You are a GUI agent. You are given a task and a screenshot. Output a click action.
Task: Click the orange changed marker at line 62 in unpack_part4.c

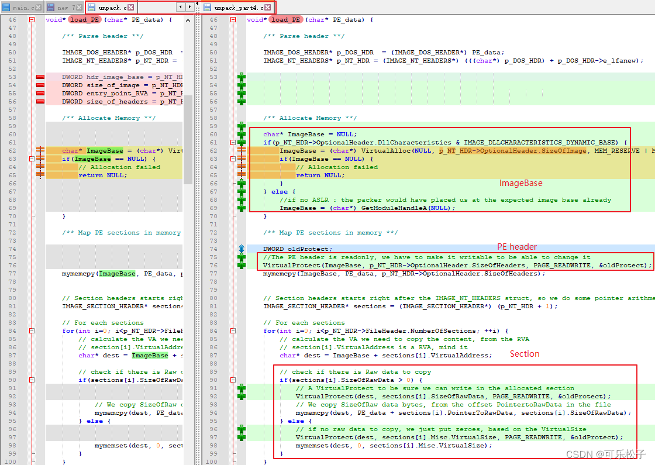pos(242,150)
